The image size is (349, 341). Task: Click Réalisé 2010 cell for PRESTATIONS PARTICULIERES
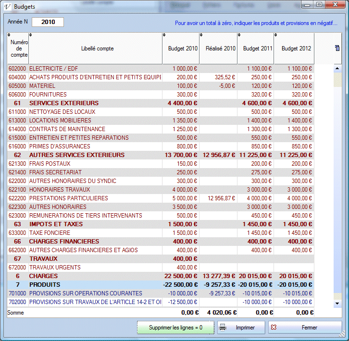tap(218, 198)
